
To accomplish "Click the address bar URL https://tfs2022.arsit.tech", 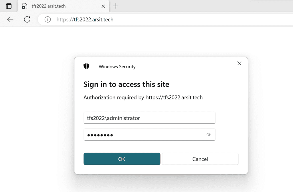I will tap(85, 19).
